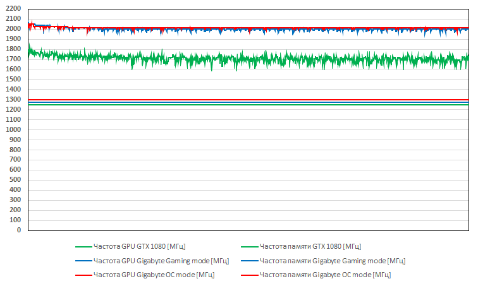Screen dimensions: 478x286
Task: Select legend label Частота памяти GTX 1080 [МГц]
Action: click(310, 246)
